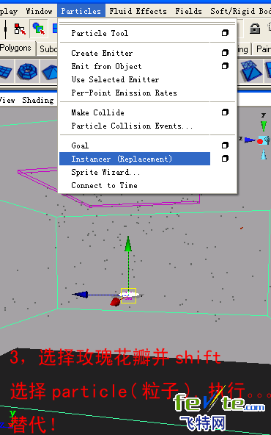Image resolution: width=271 pixels, height=435 pixels.
Task: Choose Use Selected Emitter
Action: (115, 79)
